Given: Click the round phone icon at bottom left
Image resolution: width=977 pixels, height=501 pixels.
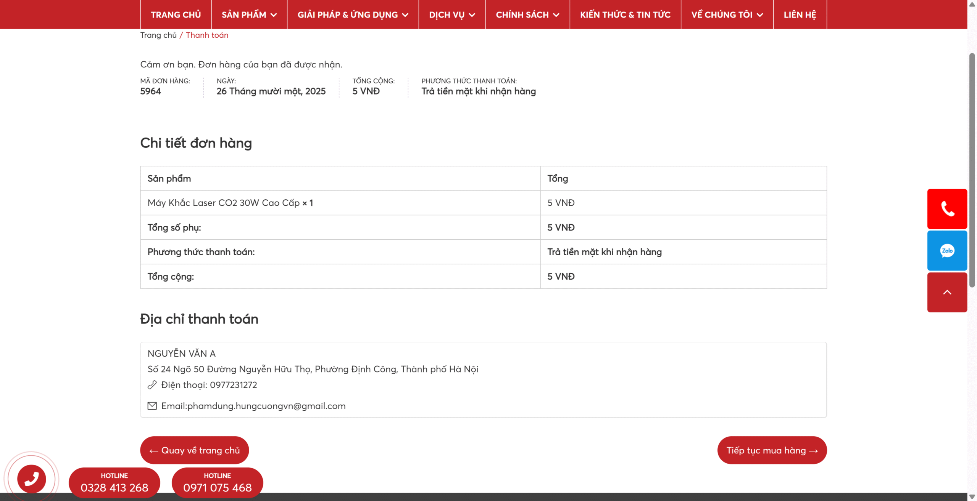Looking at the screenshot, I should 32,479.
